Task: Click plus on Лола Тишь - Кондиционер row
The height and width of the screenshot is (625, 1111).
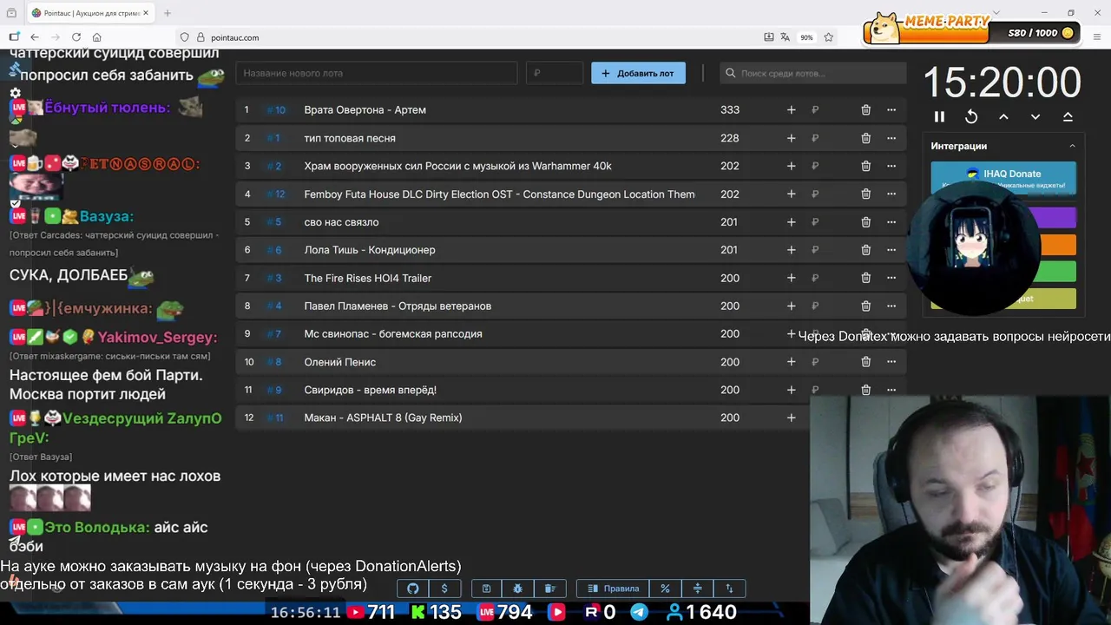Action: pyautogui.click(x=791, y=250)
